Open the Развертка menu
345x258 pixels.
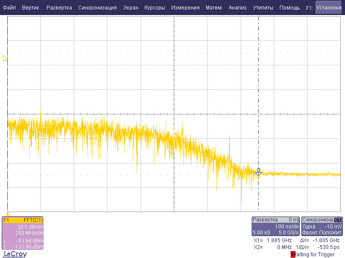60,8
